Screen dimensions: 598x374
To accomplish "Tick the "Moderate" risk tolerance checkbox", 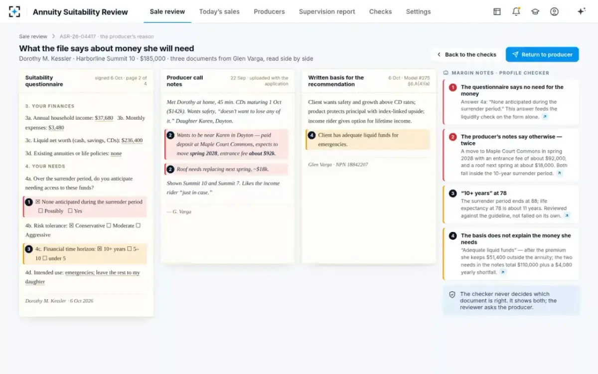I will coord(109,225).
